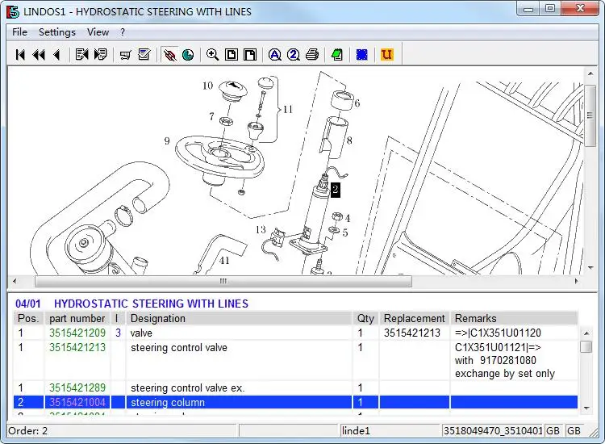Click the single left previous arrow icon

(56, 55)
